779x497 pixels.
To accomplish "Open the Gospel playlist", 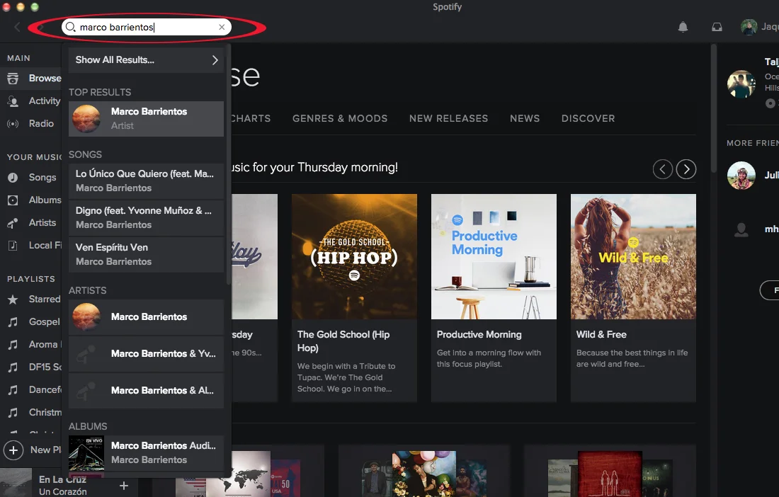I will [30, 321].
